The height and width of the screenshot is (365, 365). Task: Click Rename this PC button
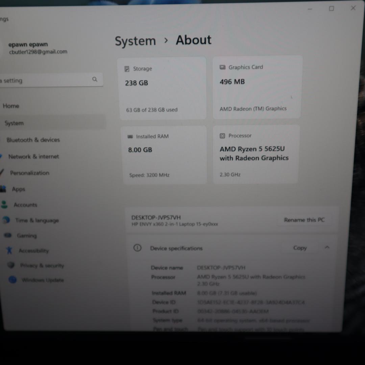304,220
